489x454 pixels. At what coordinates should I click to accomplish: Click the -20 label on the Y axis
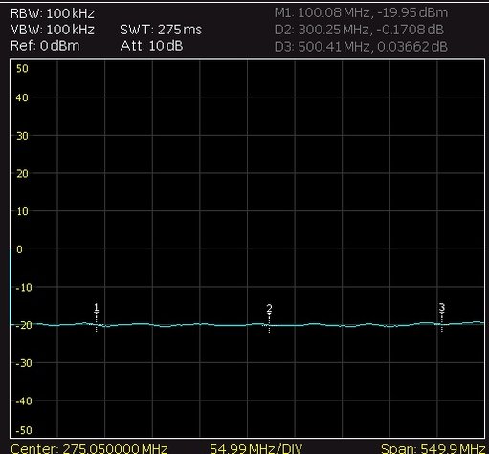tap(24, 325)
